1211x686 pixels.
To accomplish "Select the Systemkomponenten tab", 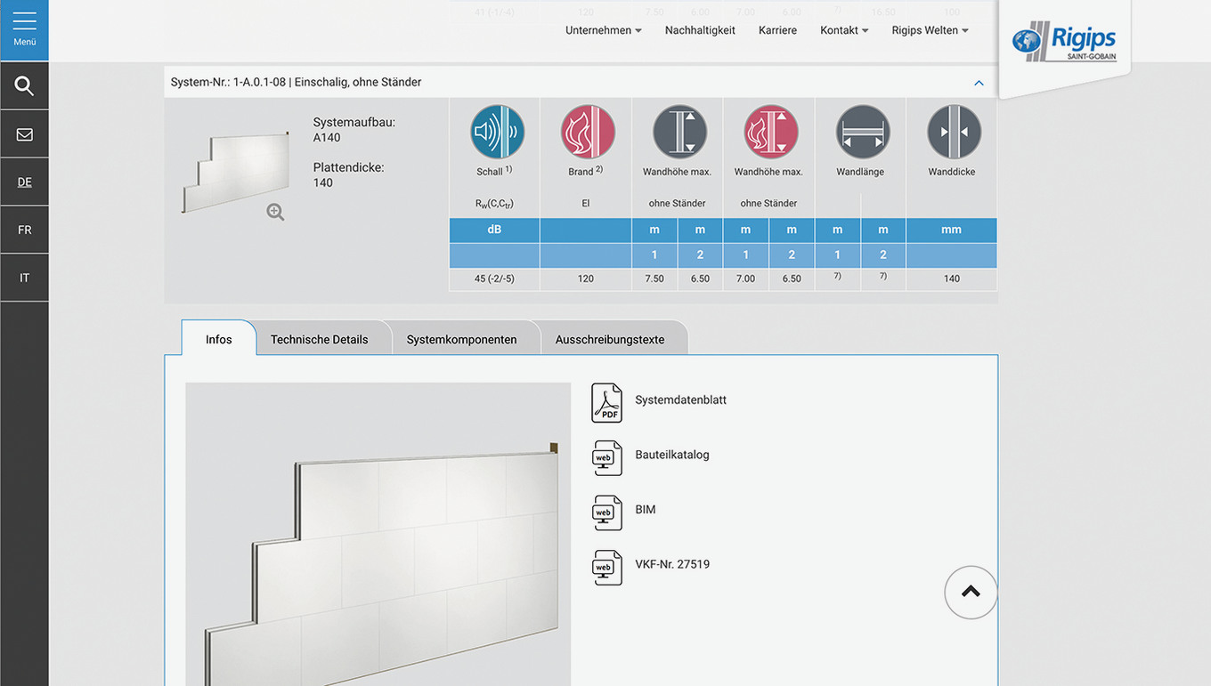I will [461, 340].
